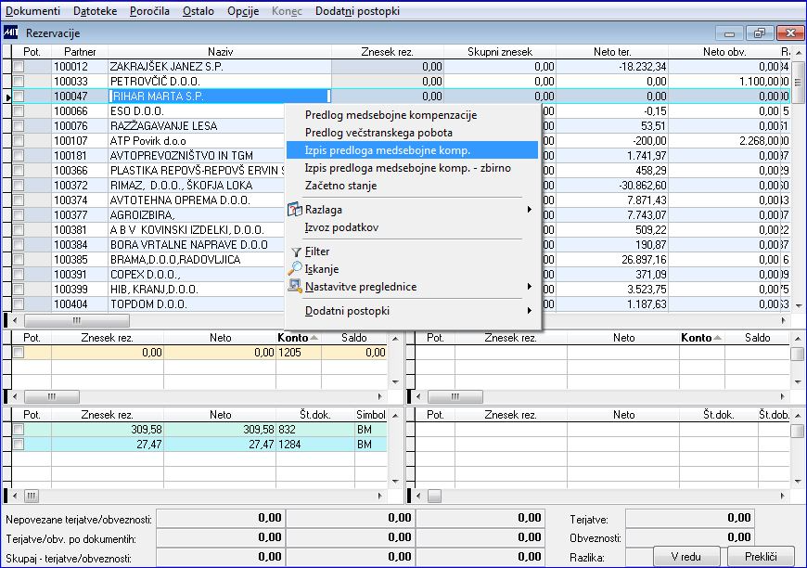Check the Pot. box for PETROVČIČ D.O.O.

point(19,82)
